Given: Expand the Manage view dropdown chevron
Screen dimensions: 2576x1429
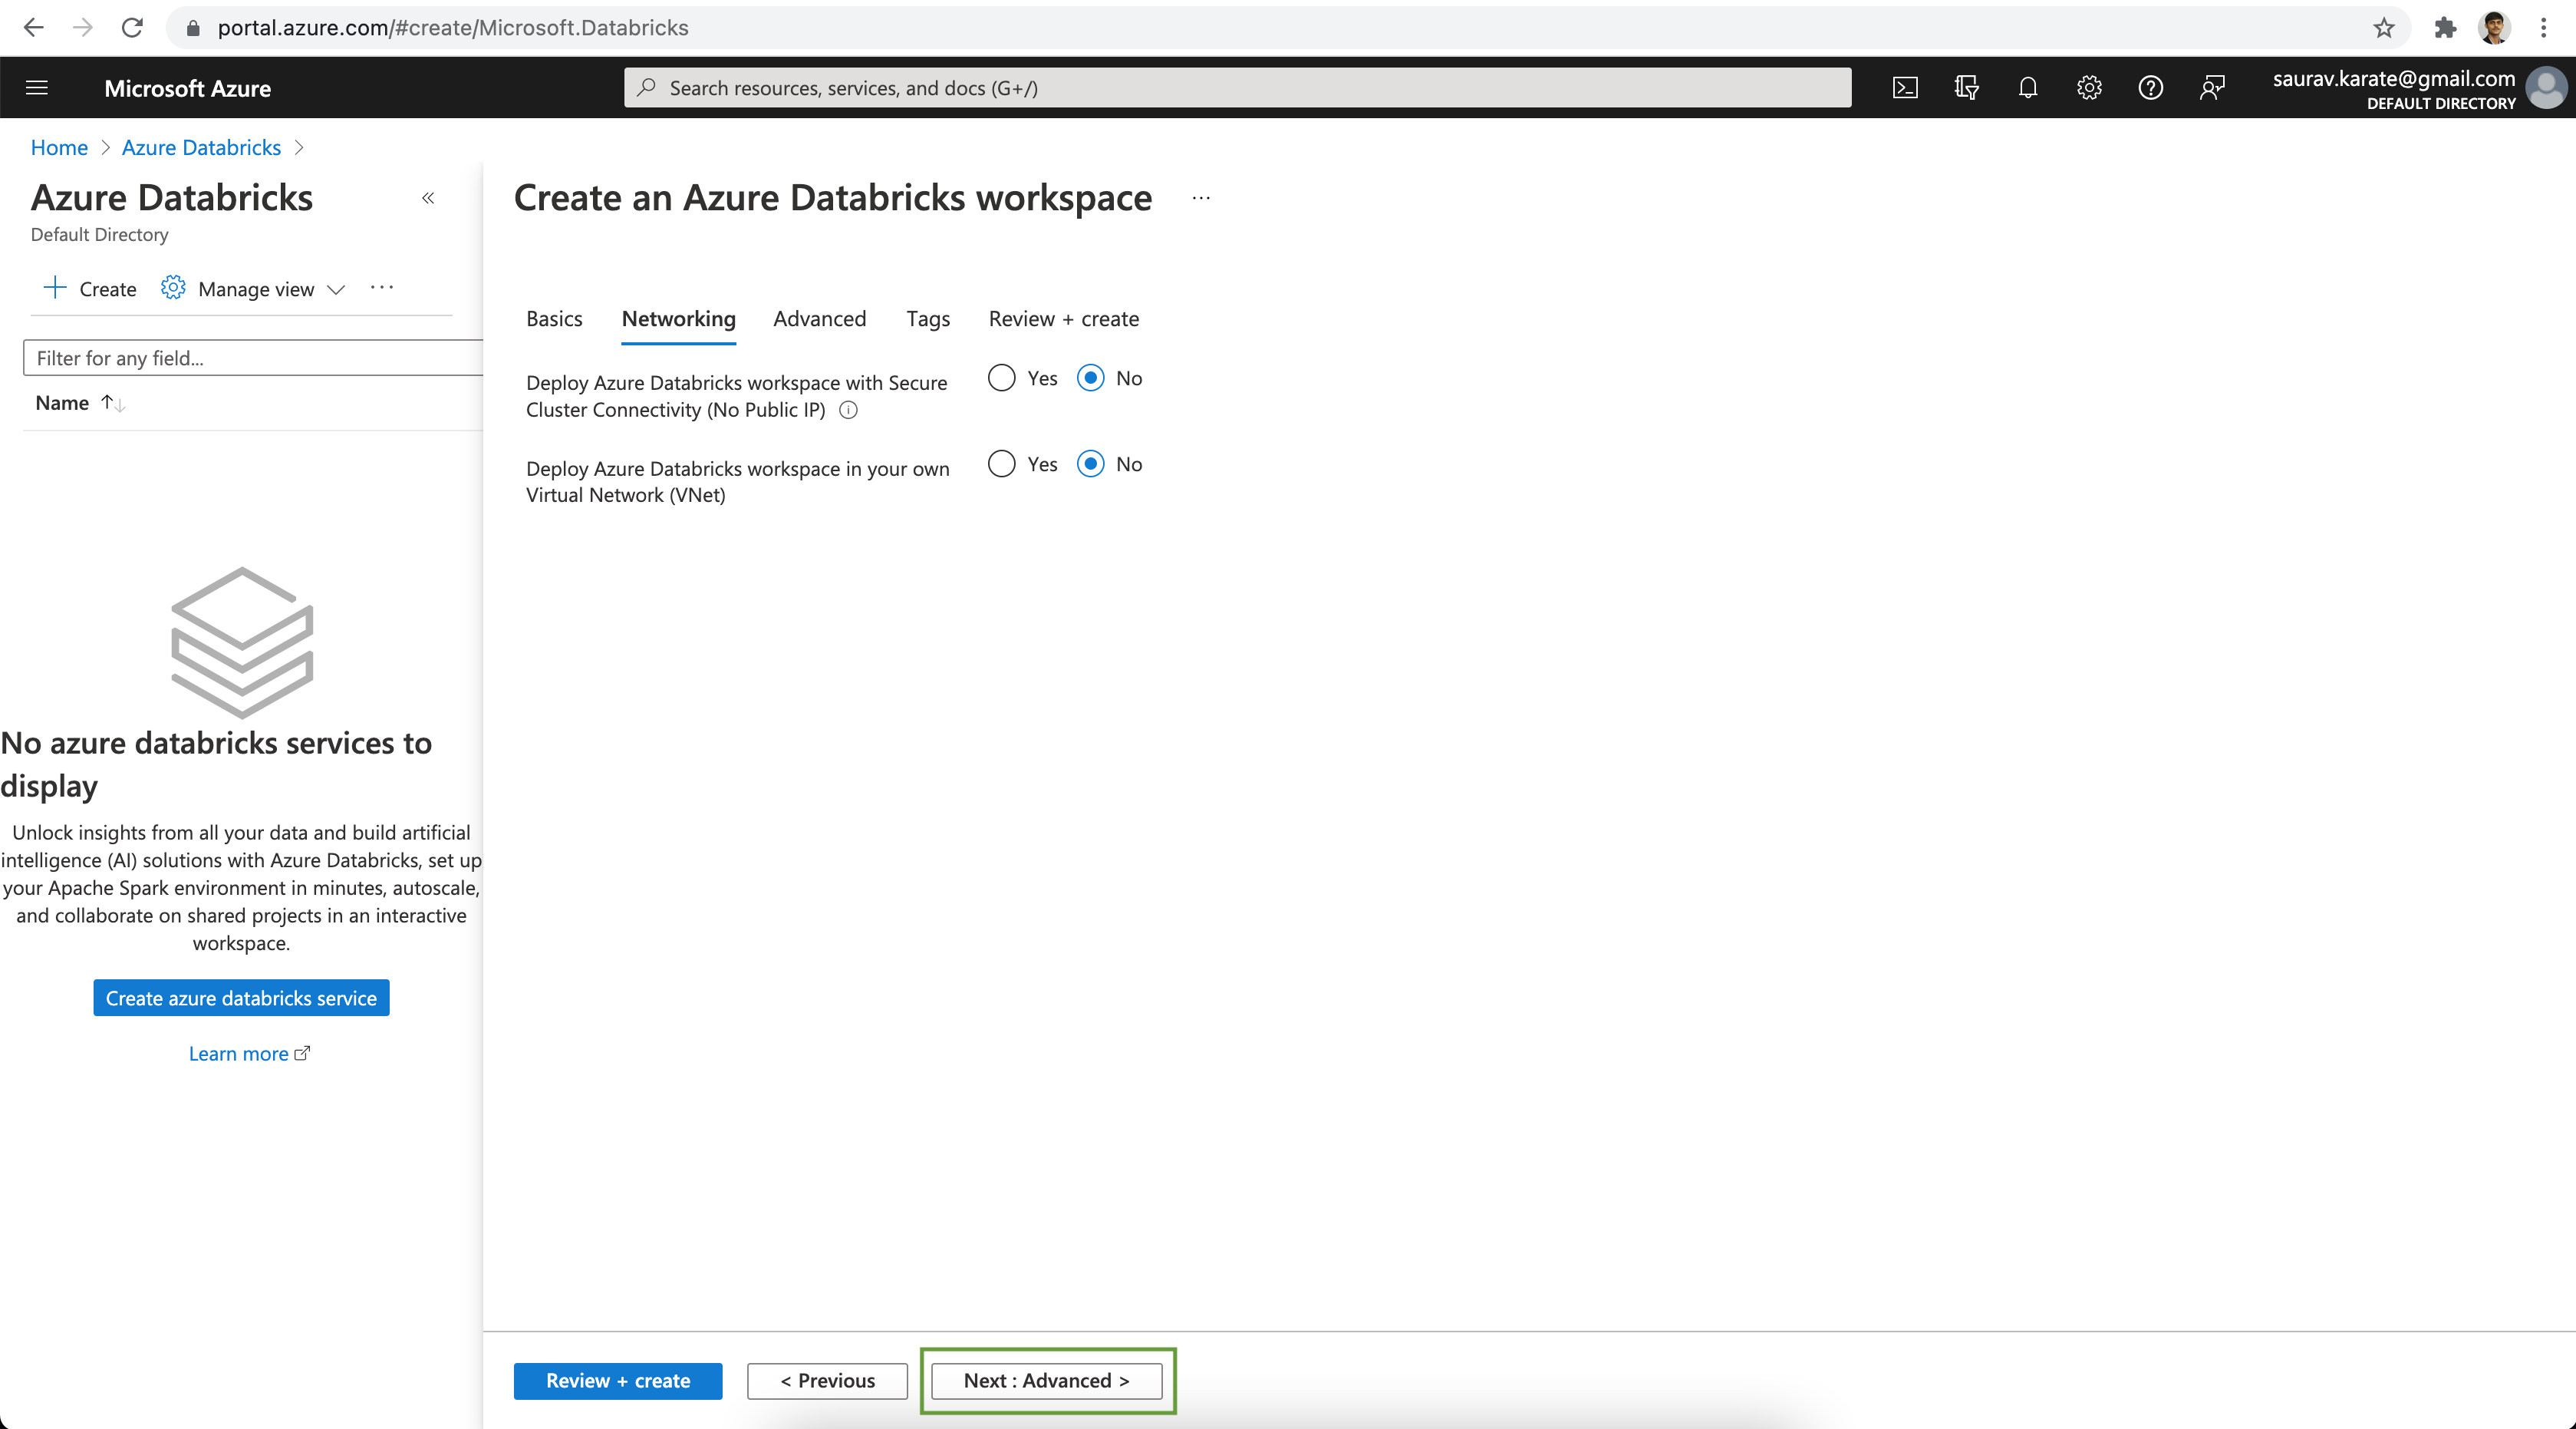Looking at the screenshot, I should point(336,289).
